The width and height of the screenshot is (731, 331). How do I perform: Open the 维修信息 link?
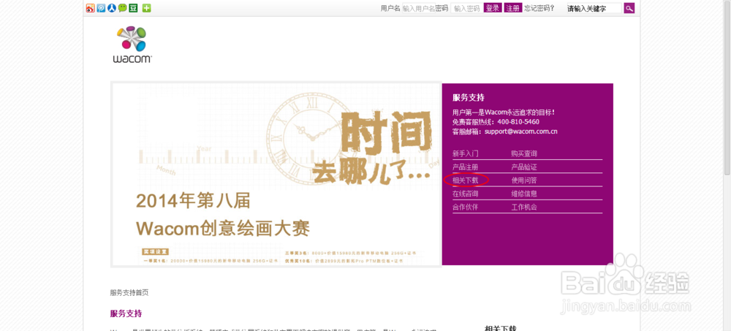(524, 194)
